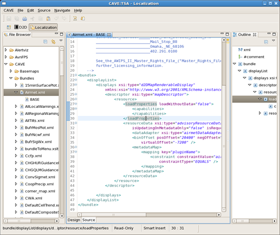Click the Smart Insert status bar entry
The image size is (280, 235).
154,228
